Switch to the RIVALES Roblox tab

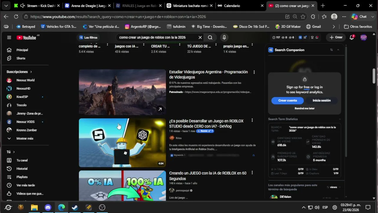click(x=139, y=6)
